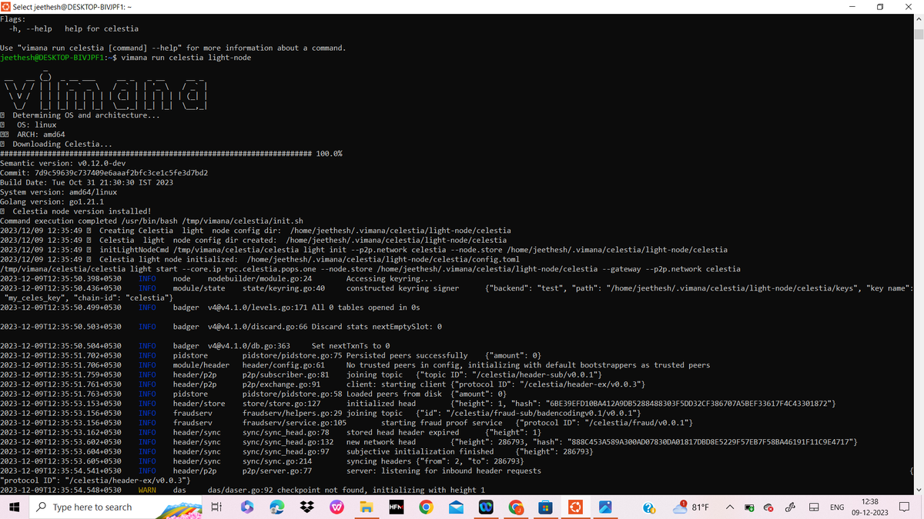
Task: Click 'Persisted peers successfully' log message
Action: (x=407, y=355)
